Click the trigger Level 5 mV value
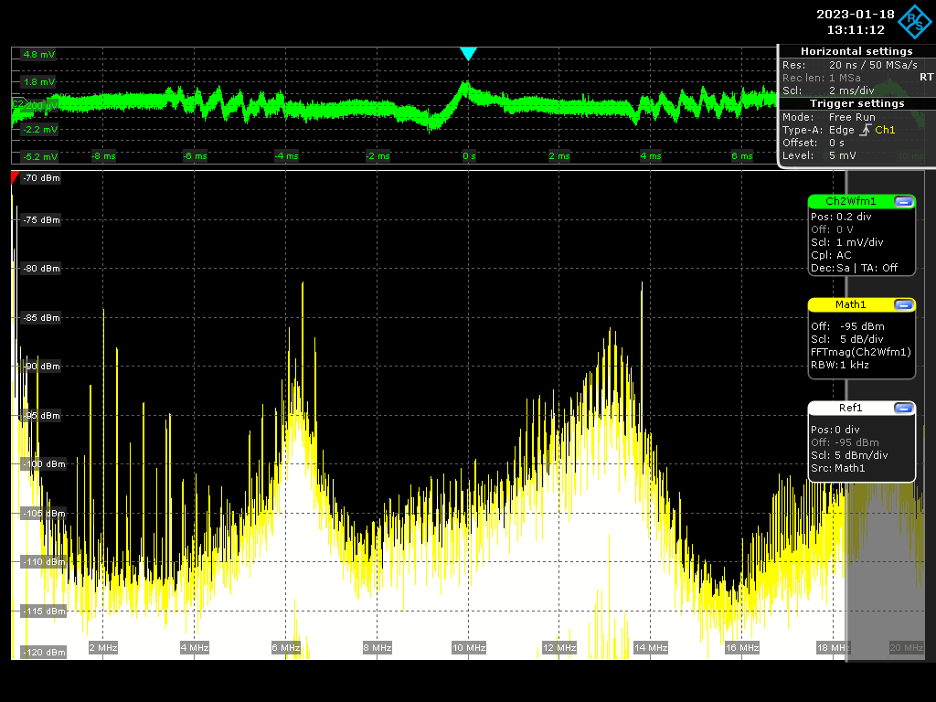Image resolution: width=936 pixels, height=702 pixels. 843,156
